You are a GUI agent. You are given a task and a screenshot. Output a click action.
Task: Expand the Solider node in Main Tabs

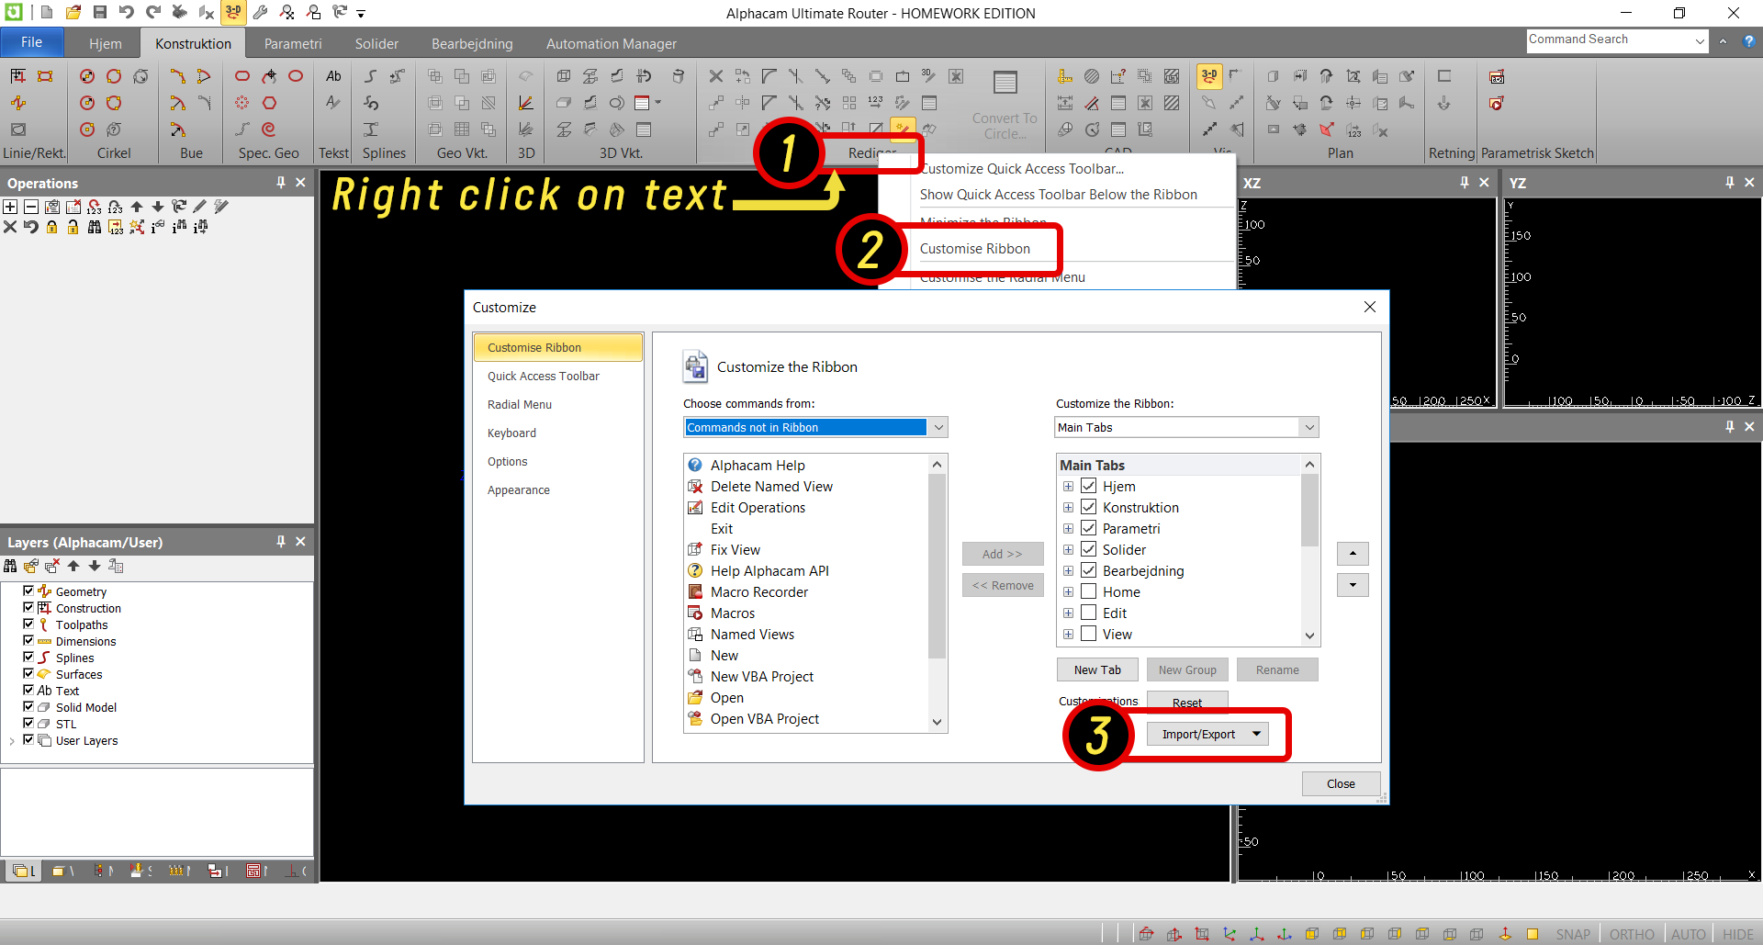coord(1069,550)
